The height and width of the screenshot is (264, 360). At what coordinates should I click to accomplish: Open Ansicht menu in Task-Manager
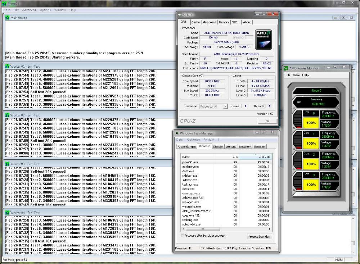click(209, 140)
